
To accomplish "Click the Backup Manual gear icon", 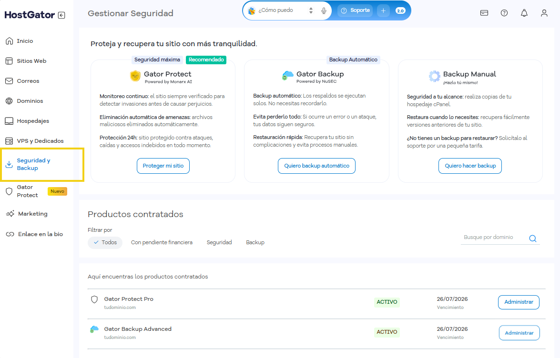I will point(435,76).
